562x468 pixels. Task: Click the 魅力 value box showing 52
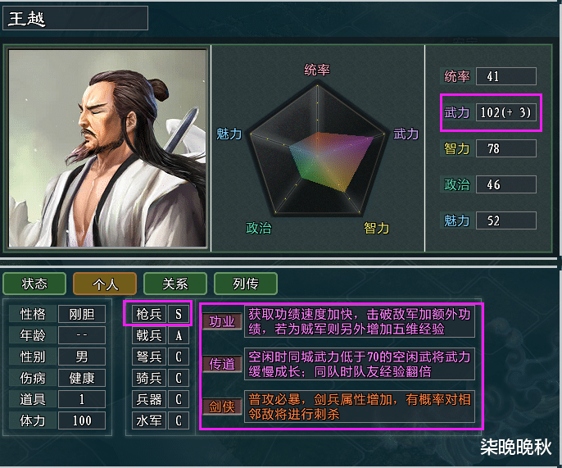point(505,220)
